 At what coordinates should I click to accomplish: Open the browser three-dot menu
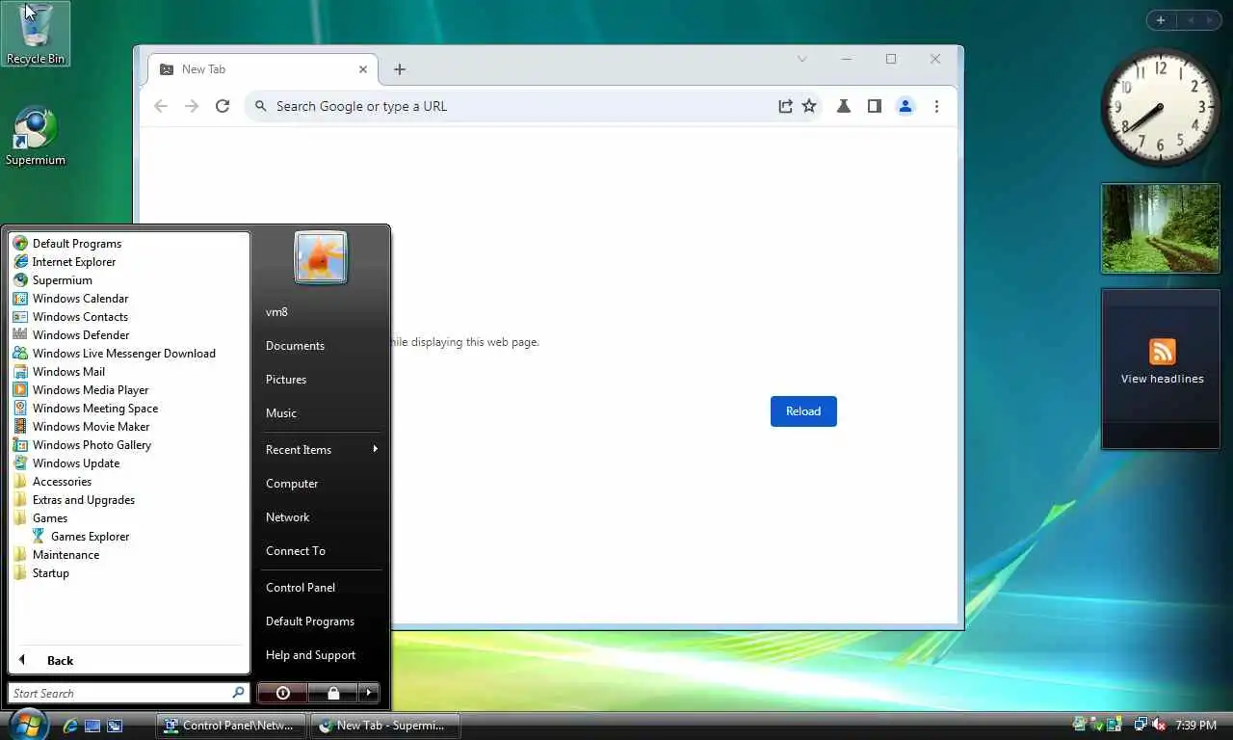936,106
